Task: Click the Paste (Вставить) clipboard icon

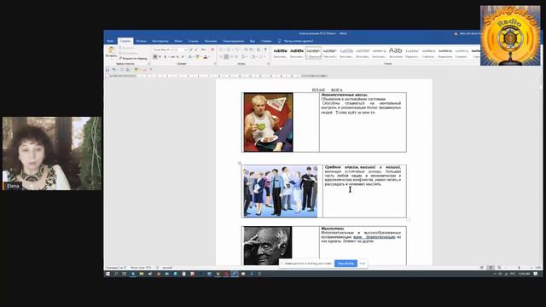Action: (x=112, y=49)
